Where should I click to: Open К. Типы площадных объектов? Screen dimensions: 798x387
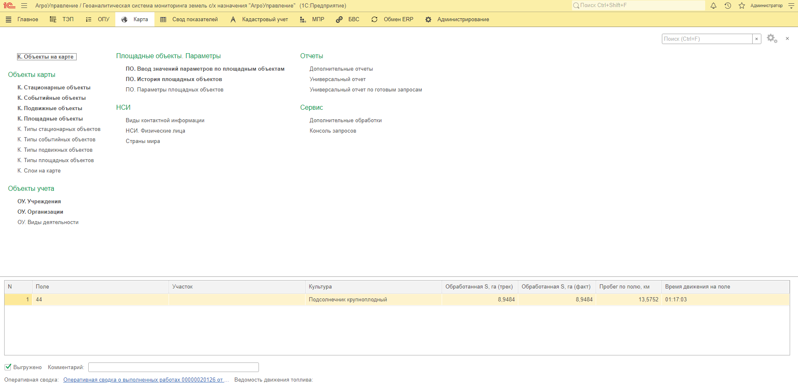[x=56, y=160]
